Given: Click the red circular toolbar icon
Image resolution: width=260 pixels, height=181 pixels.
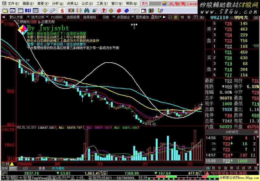Looking at the screenshot, I should click(x=119, y=11).
